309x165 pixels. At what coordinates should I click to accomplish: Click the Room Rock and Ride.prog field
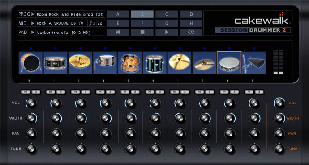point(70,14)
